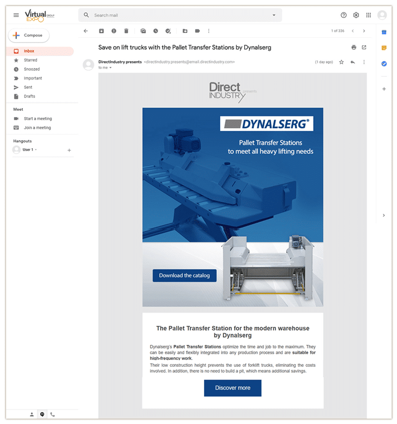Open Keep notes side panel icon

(384, 48)
